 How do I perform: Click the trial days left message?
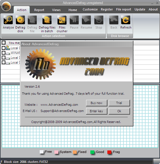[x=73, y=94]
